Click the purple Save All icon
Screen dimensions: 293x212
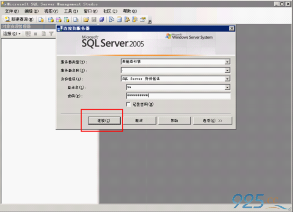[x=102, y=19]
